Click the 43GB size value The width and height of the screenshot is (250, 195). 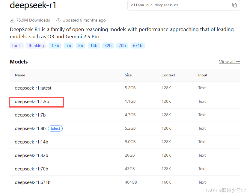click(x=130, y=169)
